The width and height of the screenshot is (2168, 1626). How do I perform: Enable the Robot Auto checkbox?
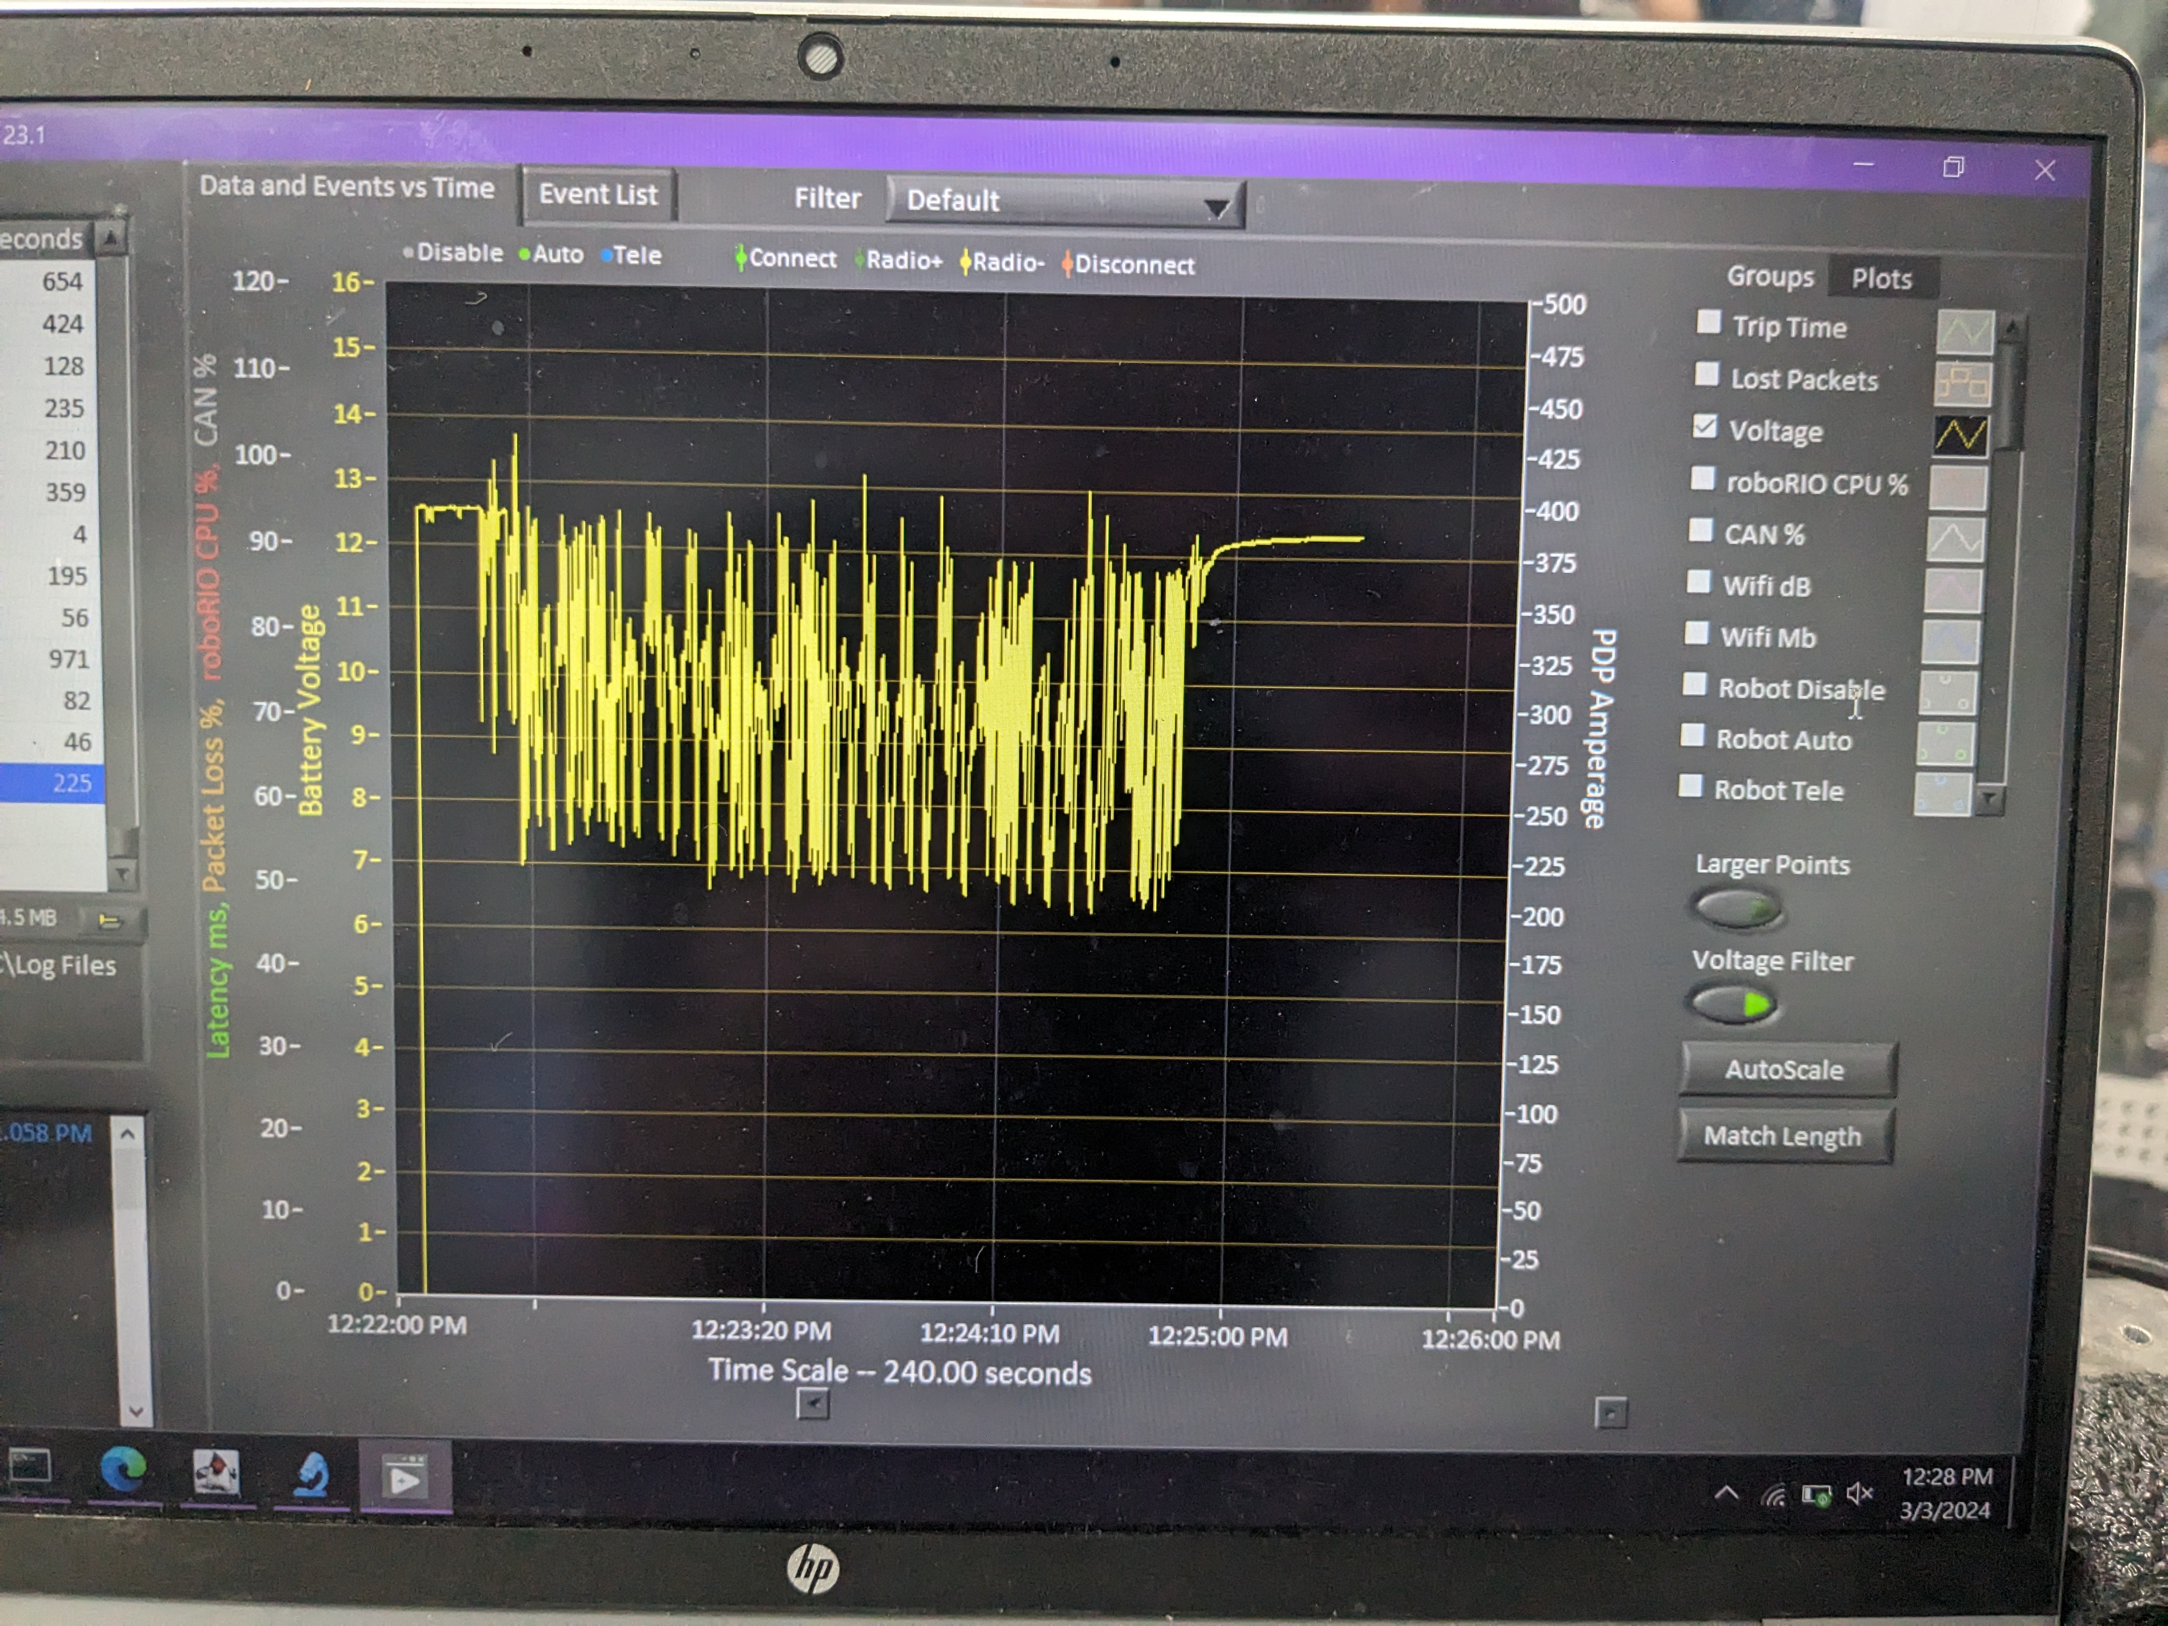tap(1693, 735)
